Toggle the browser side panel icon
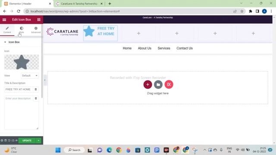The height and width of the screenshot is (155, 276). click(x=257, y=11)
